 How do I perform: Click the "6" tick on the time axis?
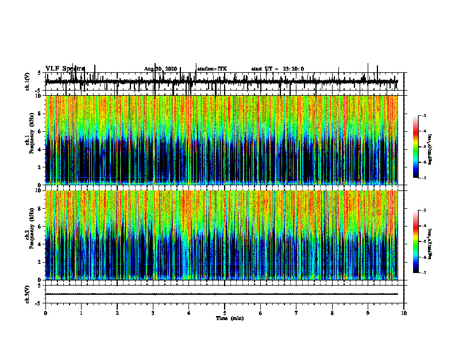261,313
